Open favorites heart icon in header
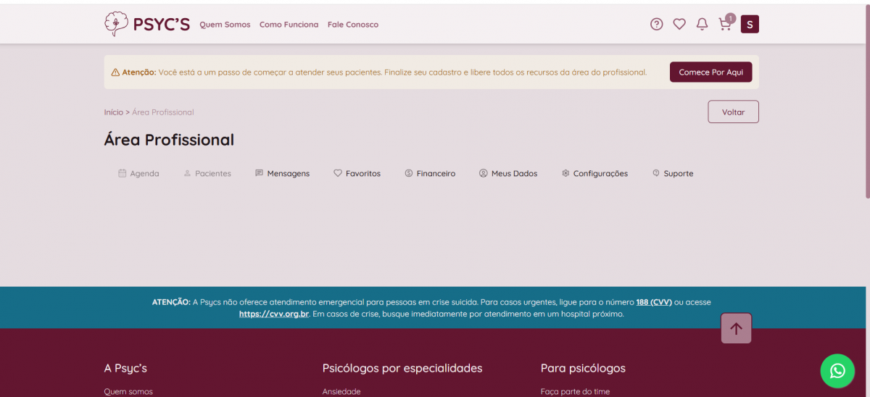The image size is (870, 397). pyautogui.click(x=679, y=25)
